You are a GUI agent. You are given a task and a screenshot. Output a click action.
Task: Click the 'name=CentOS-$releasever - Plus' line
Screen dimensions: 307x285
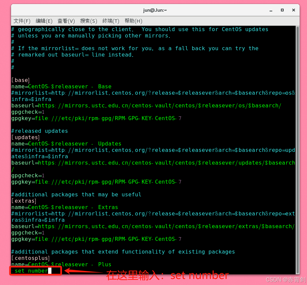[61, 264]
